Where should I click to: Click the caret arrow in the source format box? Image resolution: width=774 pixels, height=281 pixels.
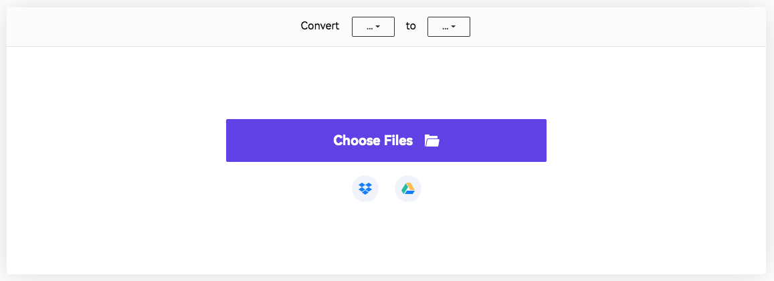379,27
